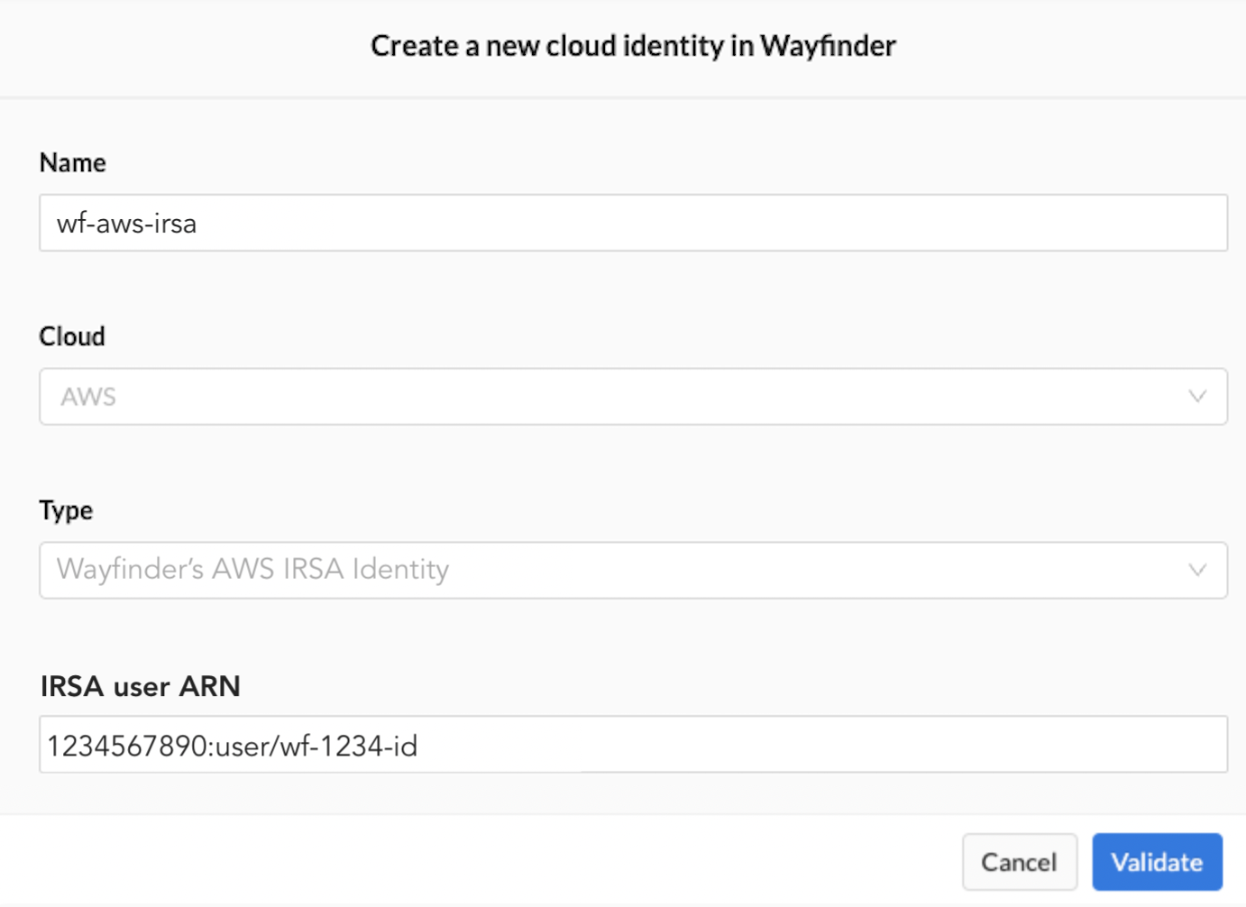Click the chevron arrow in the Cloud dropdown
1246x907 pixels.
point(1197,397)
